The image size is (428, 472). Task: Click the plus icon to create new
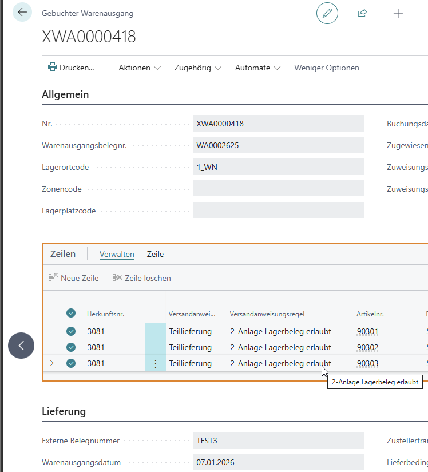[x=398, y=13]
